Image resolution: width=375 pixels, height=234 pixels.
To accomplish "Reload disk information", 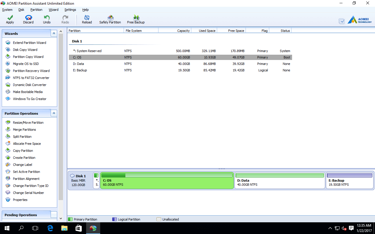I will tap(87, 19).
